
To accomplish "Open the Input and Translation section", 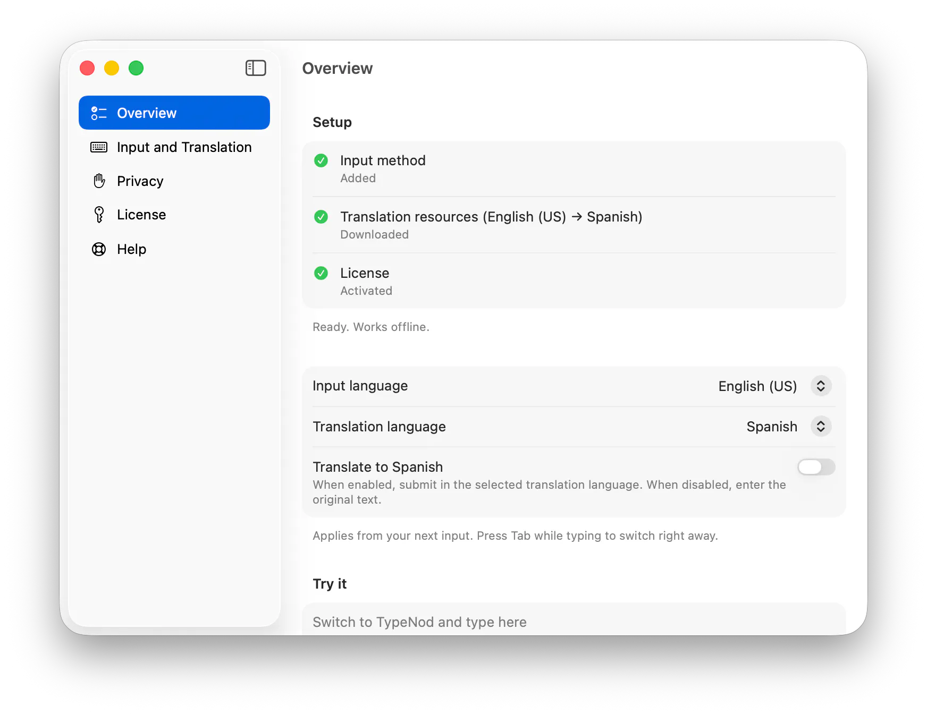I will pyautogui.click(x=174, y=147).
